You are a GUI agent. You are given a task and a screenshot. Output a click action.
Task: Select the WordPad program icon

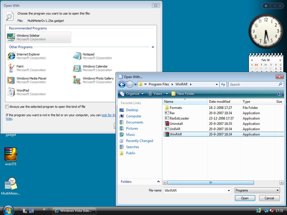pos(11,92)
